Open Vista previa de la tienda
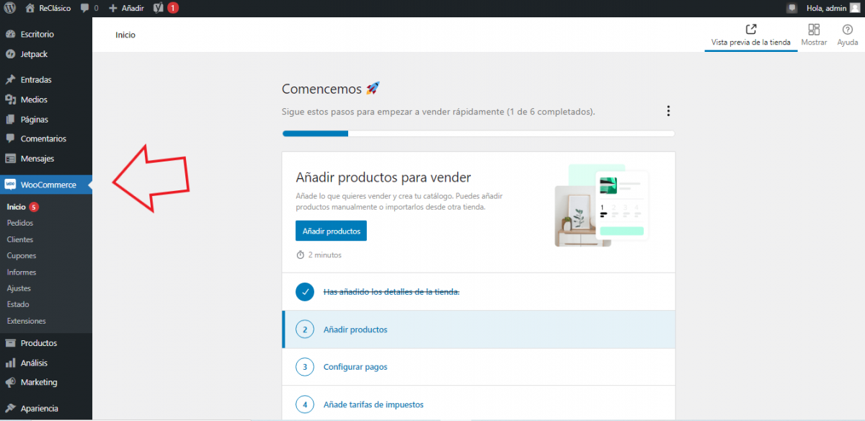Image resolution: width=865 pixels, height=421 pixels. click(x=750, y=35)
